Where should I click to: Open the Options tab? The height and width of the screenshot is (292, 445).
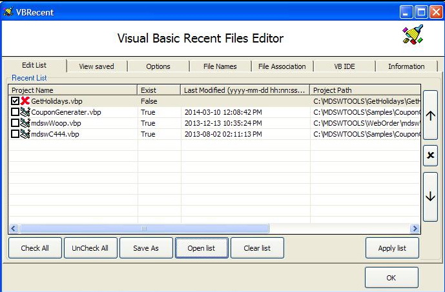pyautogui.click(x=158, y=66)
